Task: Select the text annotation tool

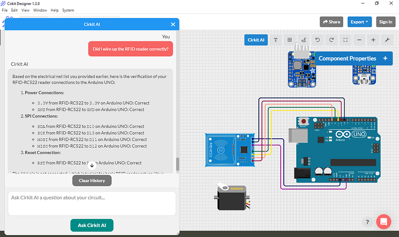Action: coord(276,40)
